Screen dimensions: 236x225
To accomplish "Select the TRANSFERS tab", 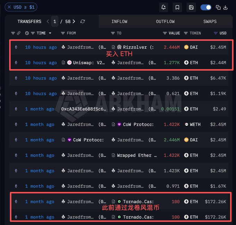I will 29,22.
